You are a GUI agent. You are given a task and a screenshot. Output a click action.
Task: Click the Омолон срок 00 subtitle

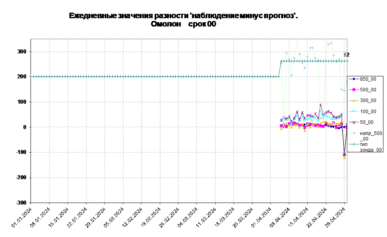point(183,24)
